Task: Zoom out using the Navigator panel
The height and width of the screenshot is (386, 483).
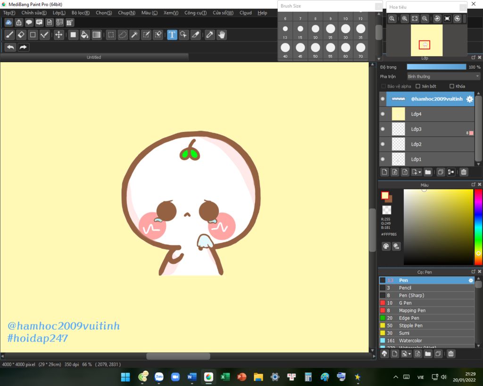Action: (425, 18)
